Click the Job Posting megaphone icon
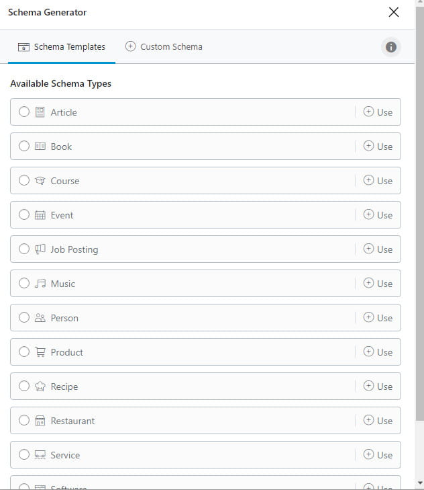Image resolution: width=424 pixels, height=490 pixels. tap(40, 249)
